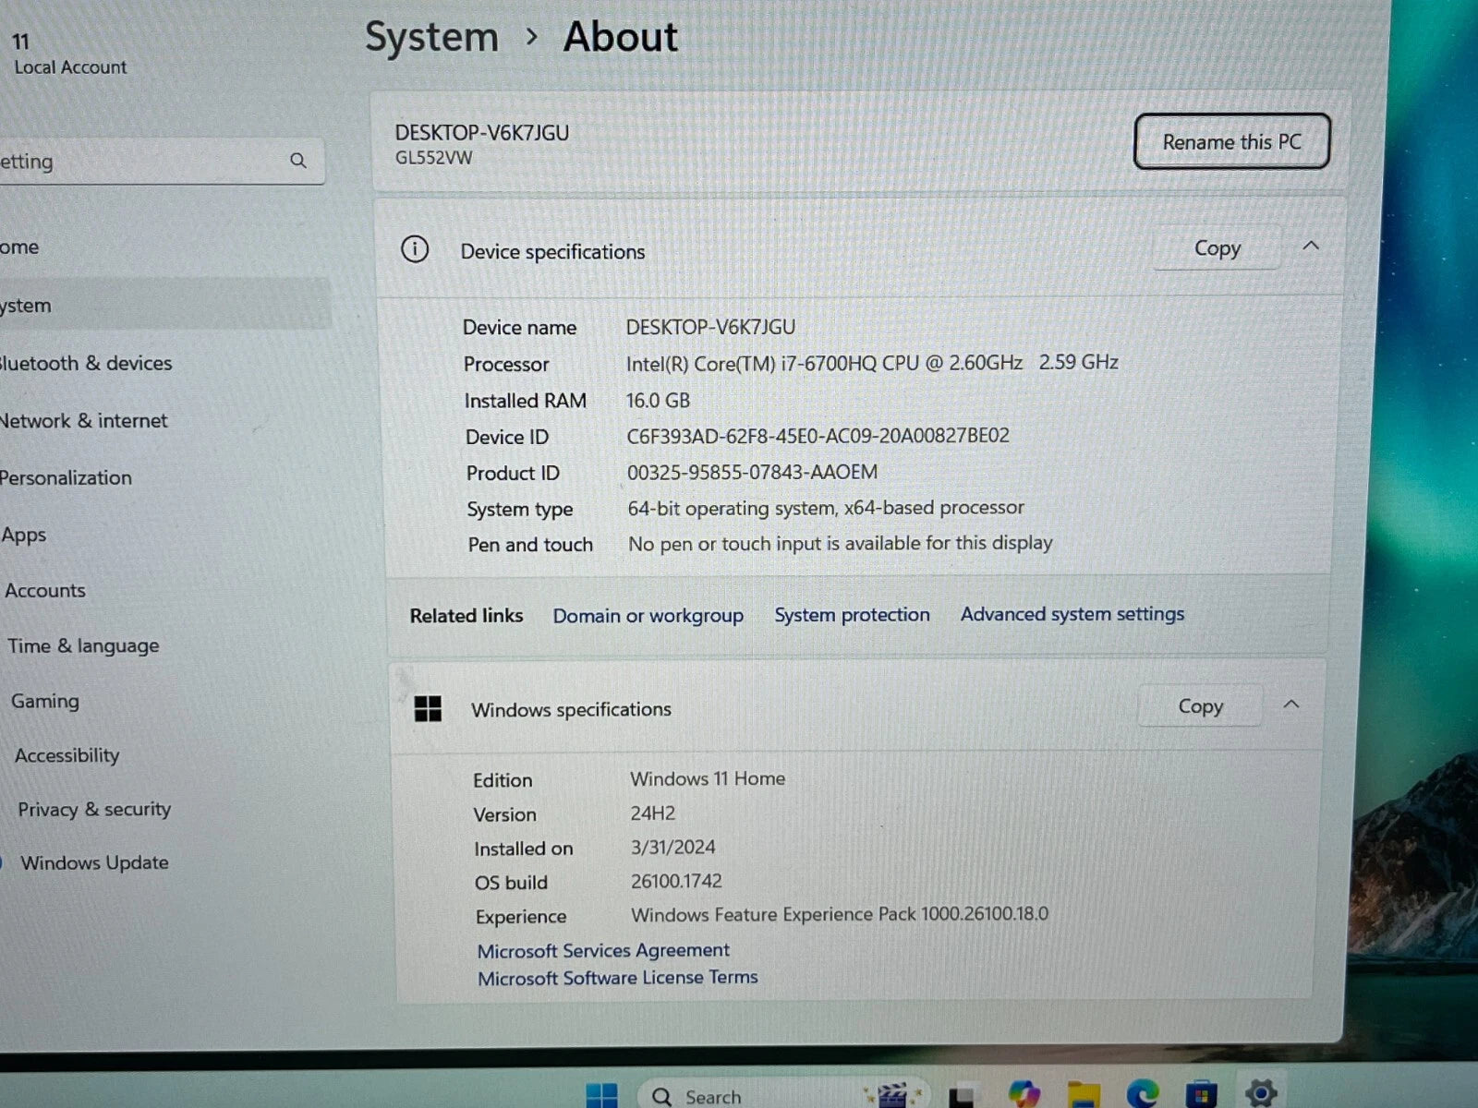The width and height of the screenshot is (1478, 1108).
Task: Collapse the Device specifications section
Action: 1311,247
